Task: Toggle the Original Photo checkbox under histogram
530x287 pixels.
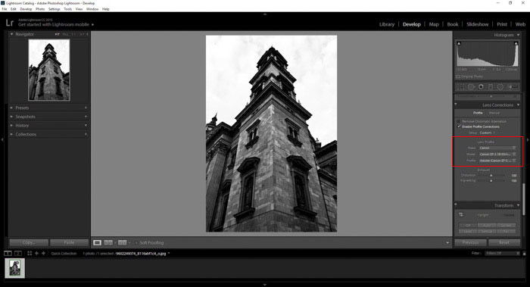Action: [457, 76]
